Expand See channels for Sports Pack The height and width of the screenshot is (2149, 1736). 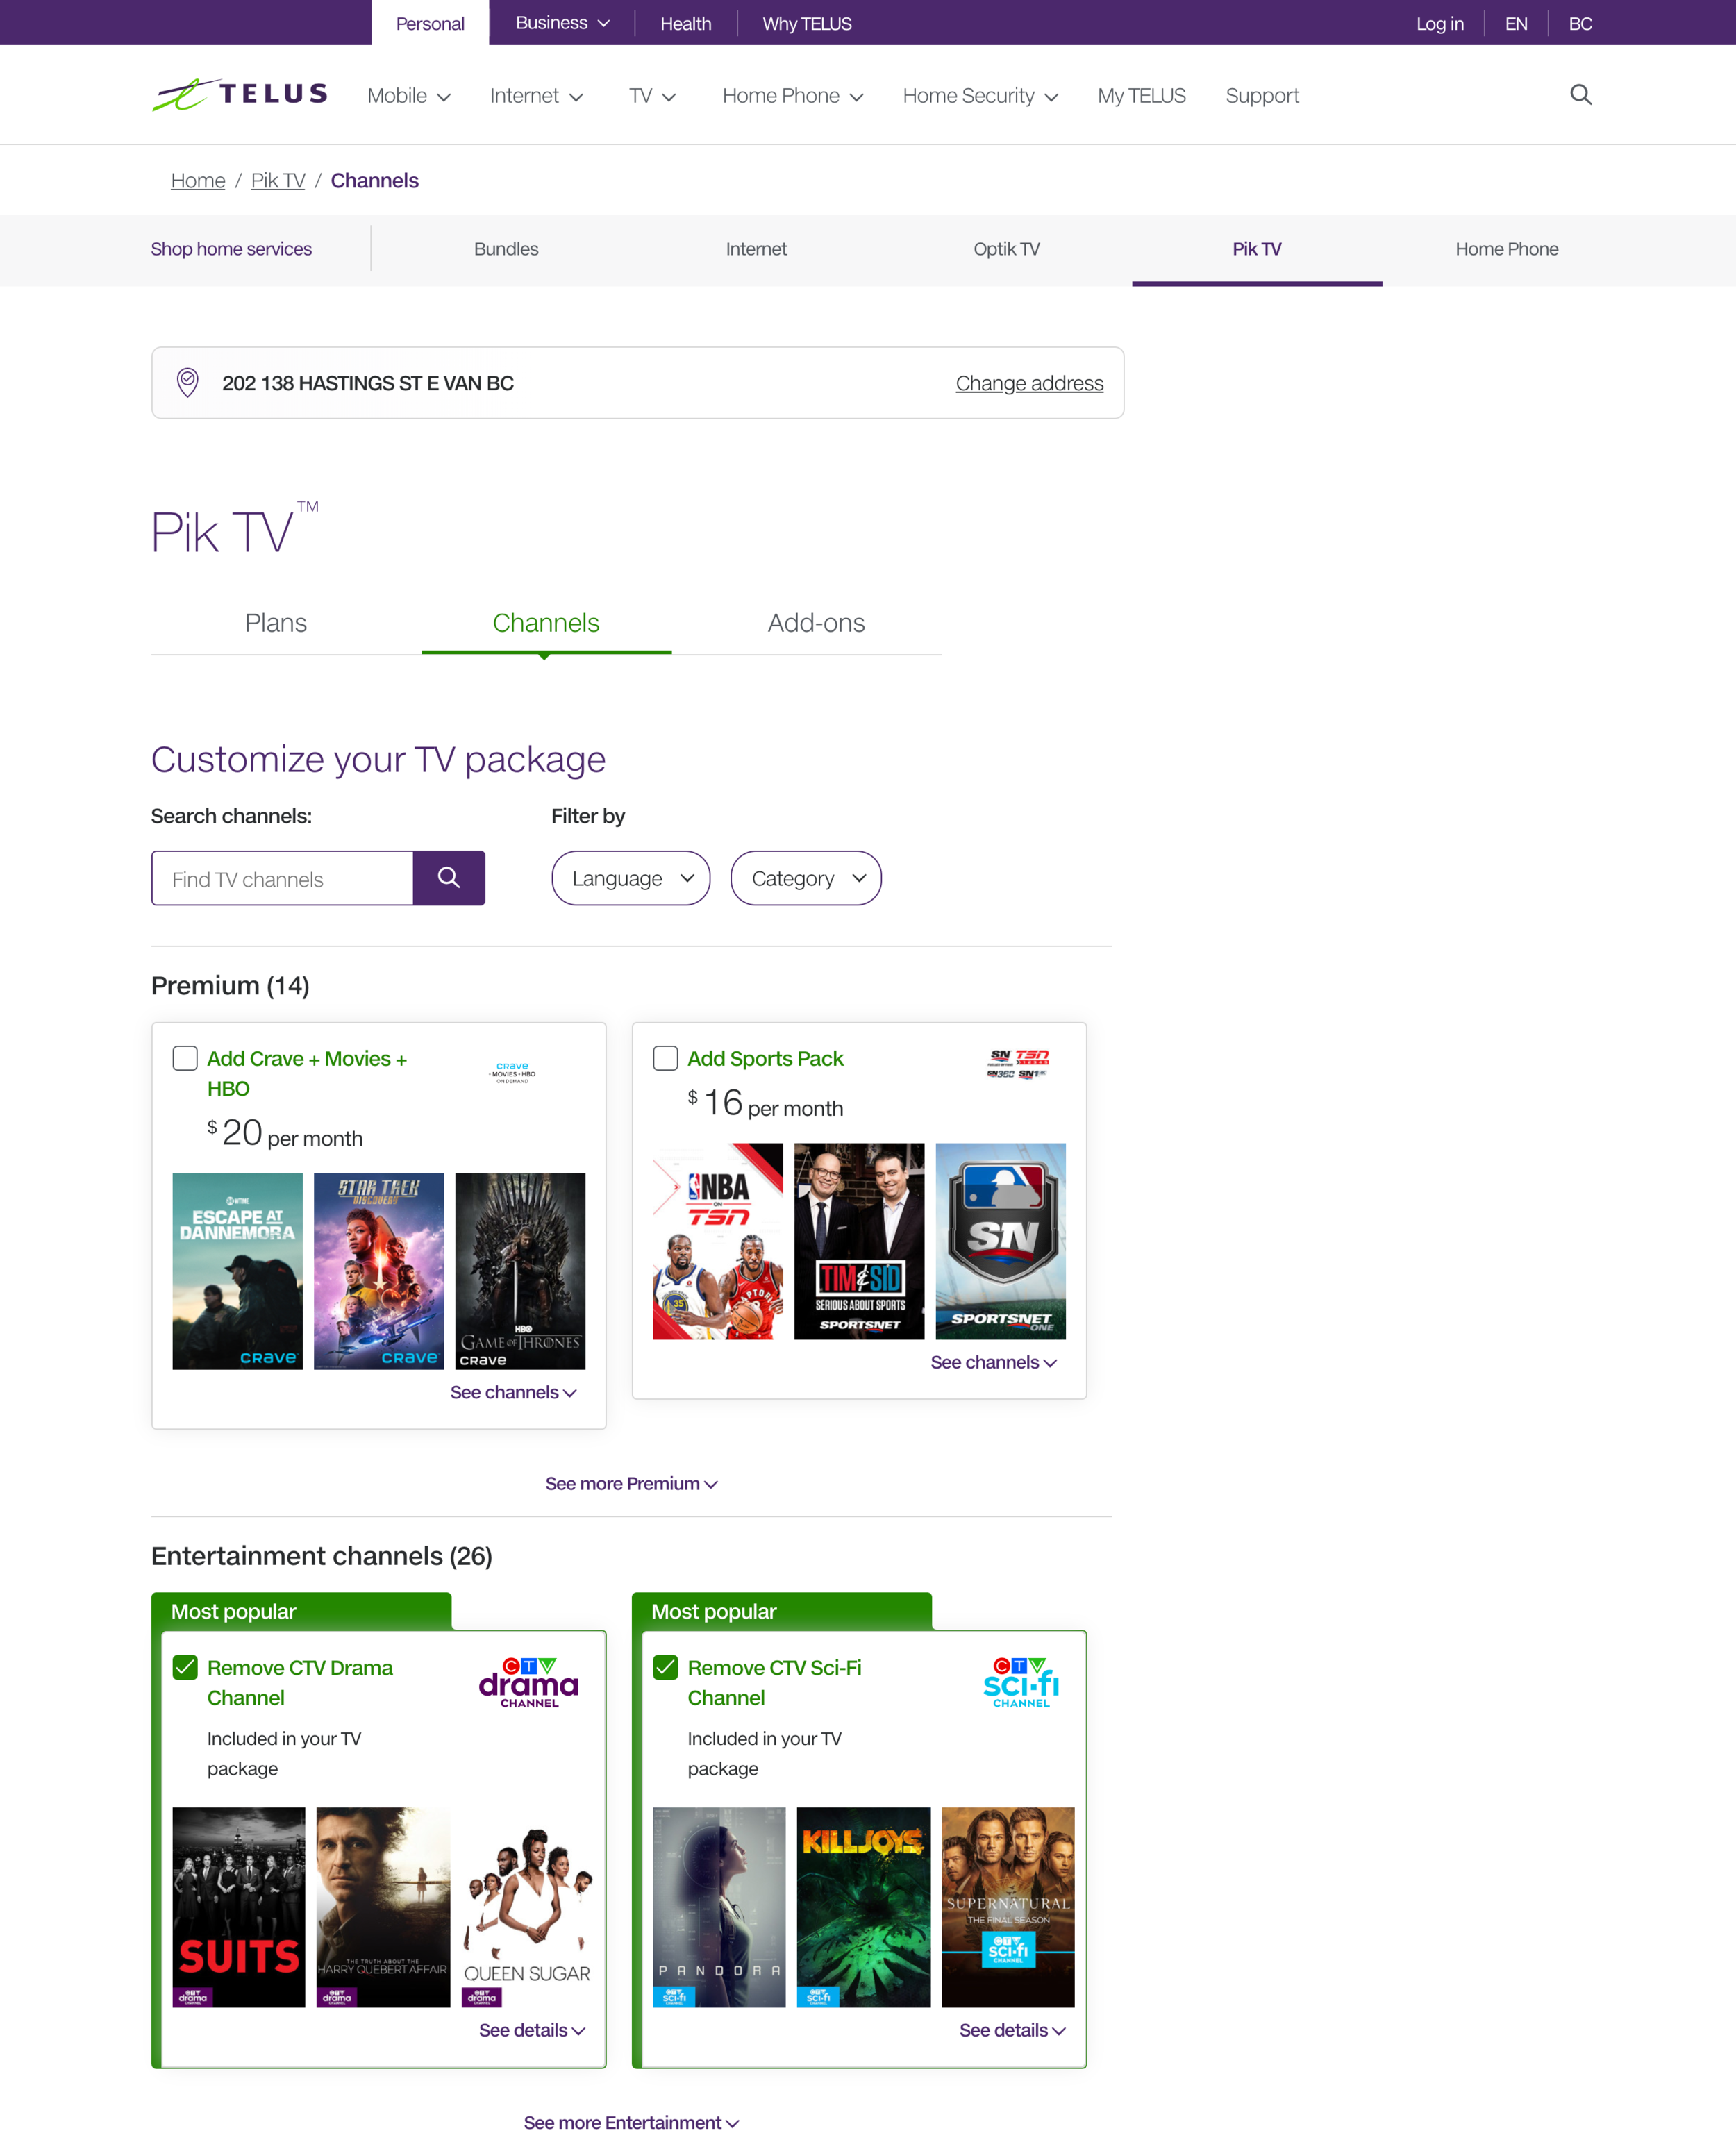point(994,1362)
